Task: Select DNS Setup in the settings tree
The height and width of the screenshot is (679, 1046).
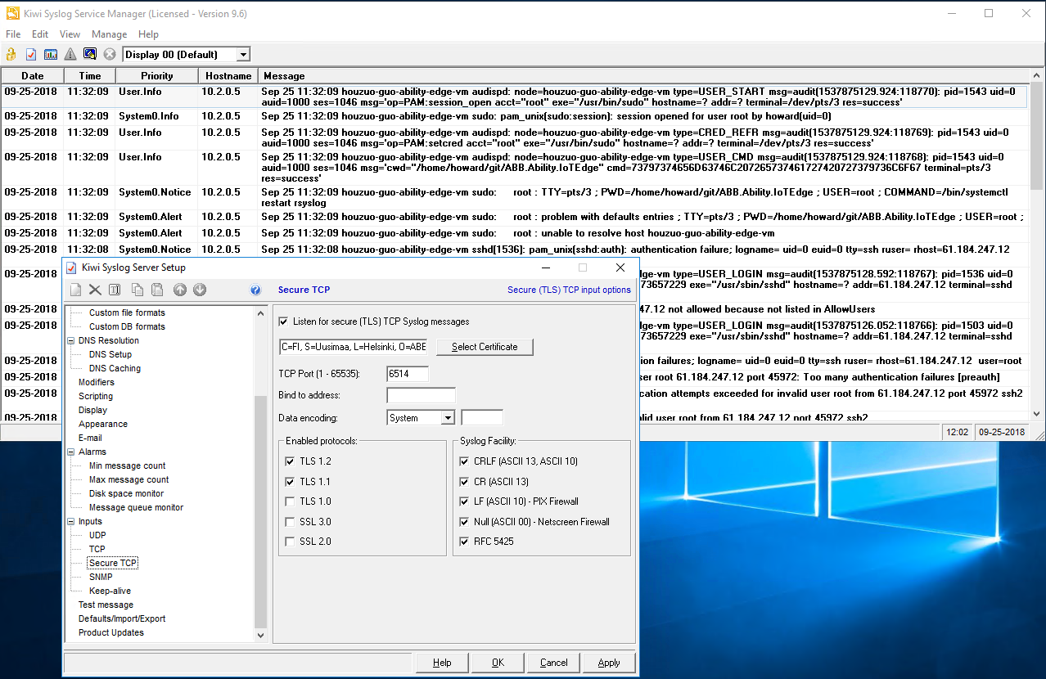Action: 110,354
